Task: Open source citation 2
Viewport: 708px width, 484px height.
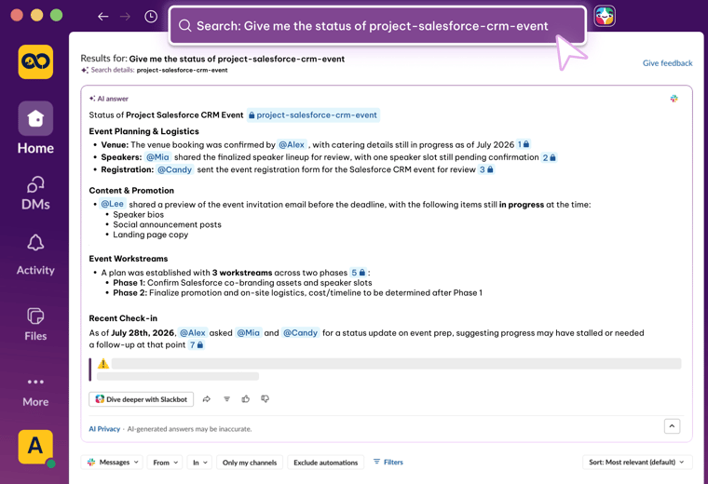Action: coord(549,157)
